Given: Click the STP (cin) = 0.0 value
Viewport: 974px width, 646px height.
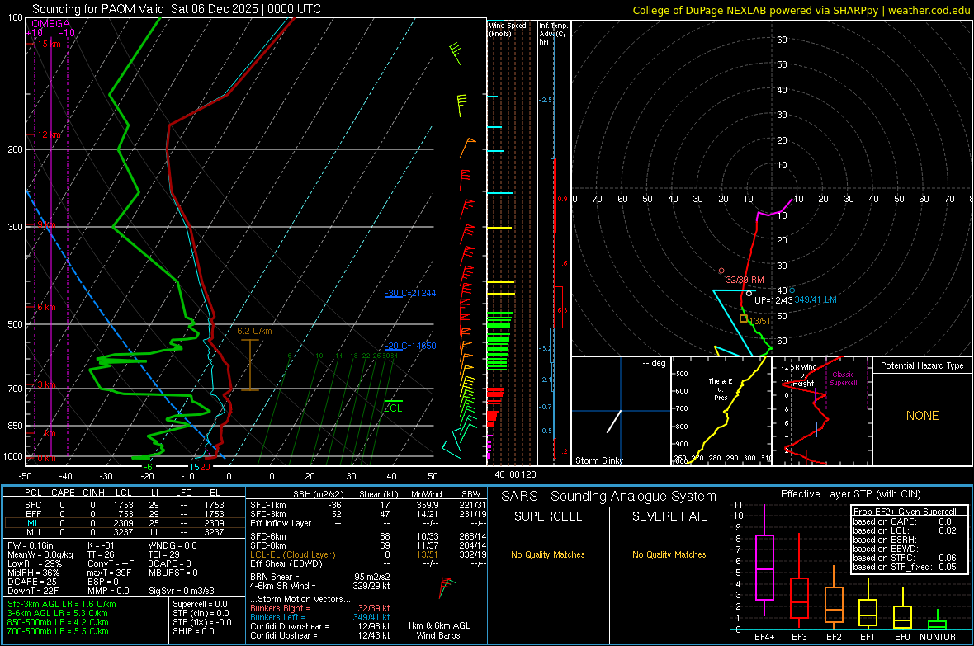Looking at the screenshot, I should click(201, 613).
